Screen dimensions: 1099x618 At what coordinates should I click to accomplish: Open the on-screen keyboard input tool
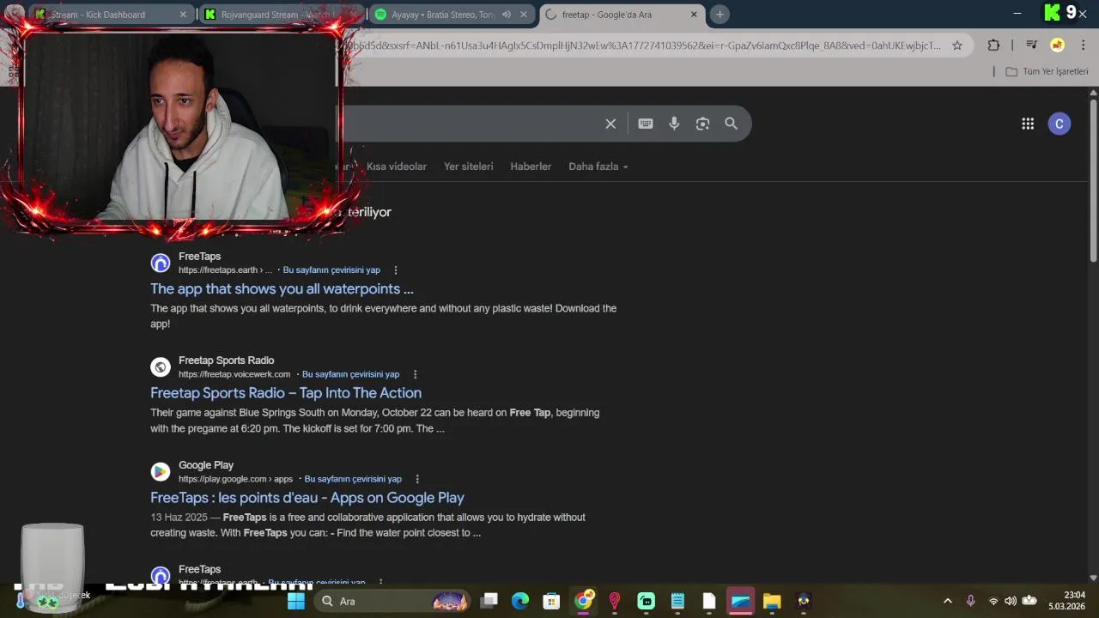click(646, 124)
